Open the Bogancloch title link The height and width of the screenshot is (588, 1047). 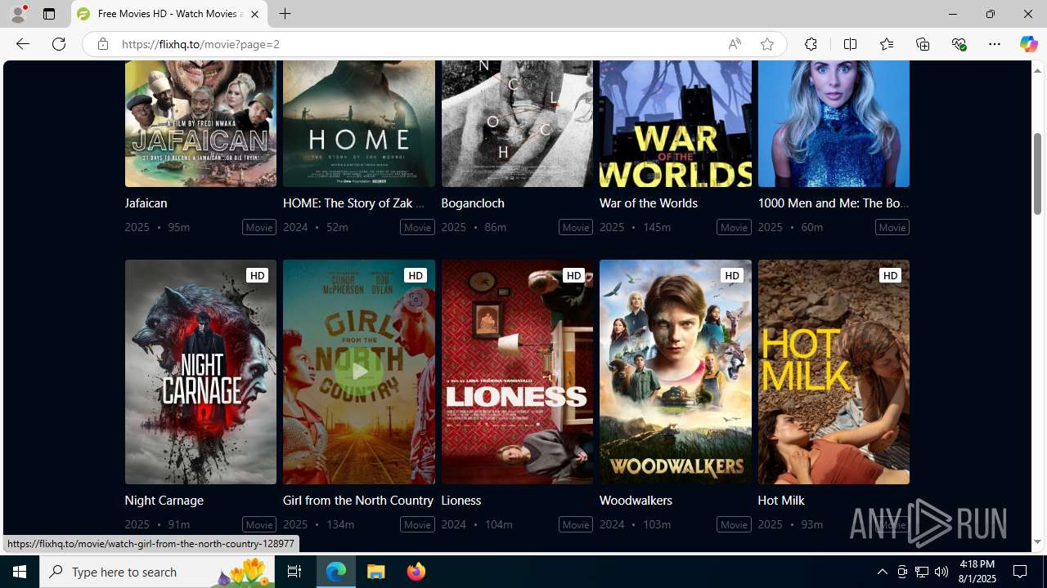[473, 203]
